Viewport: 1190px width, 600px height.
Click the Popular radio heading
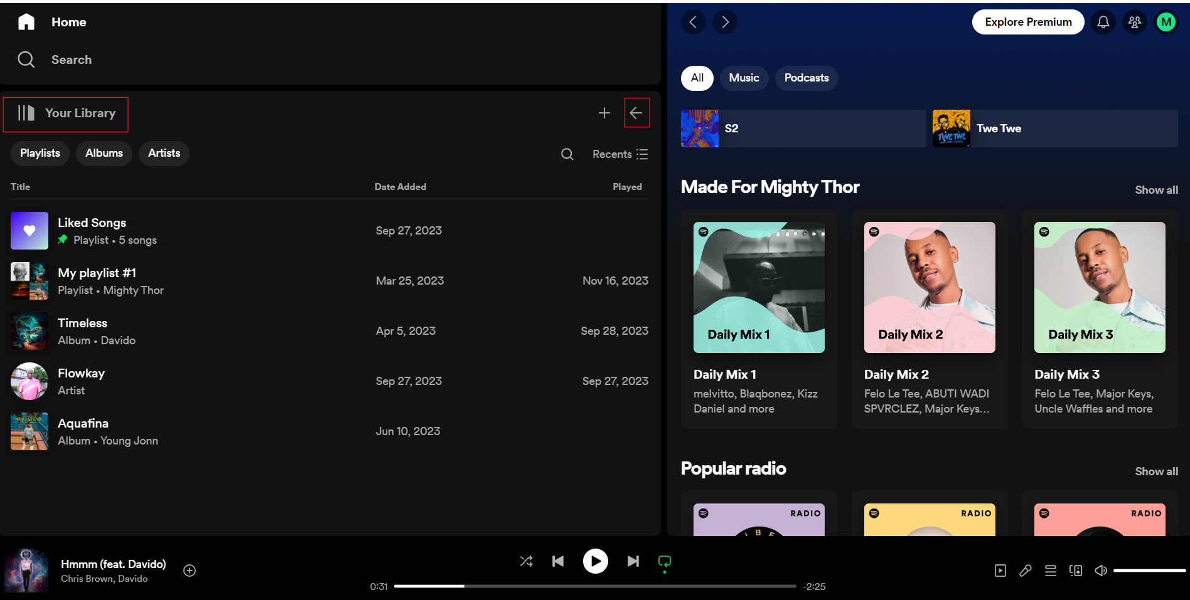734,469
